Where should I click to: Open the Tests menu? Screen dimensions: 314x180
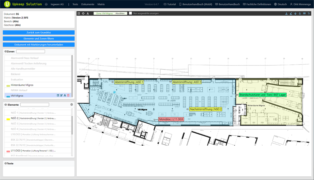pyautogui.click(x=75, y=4)
